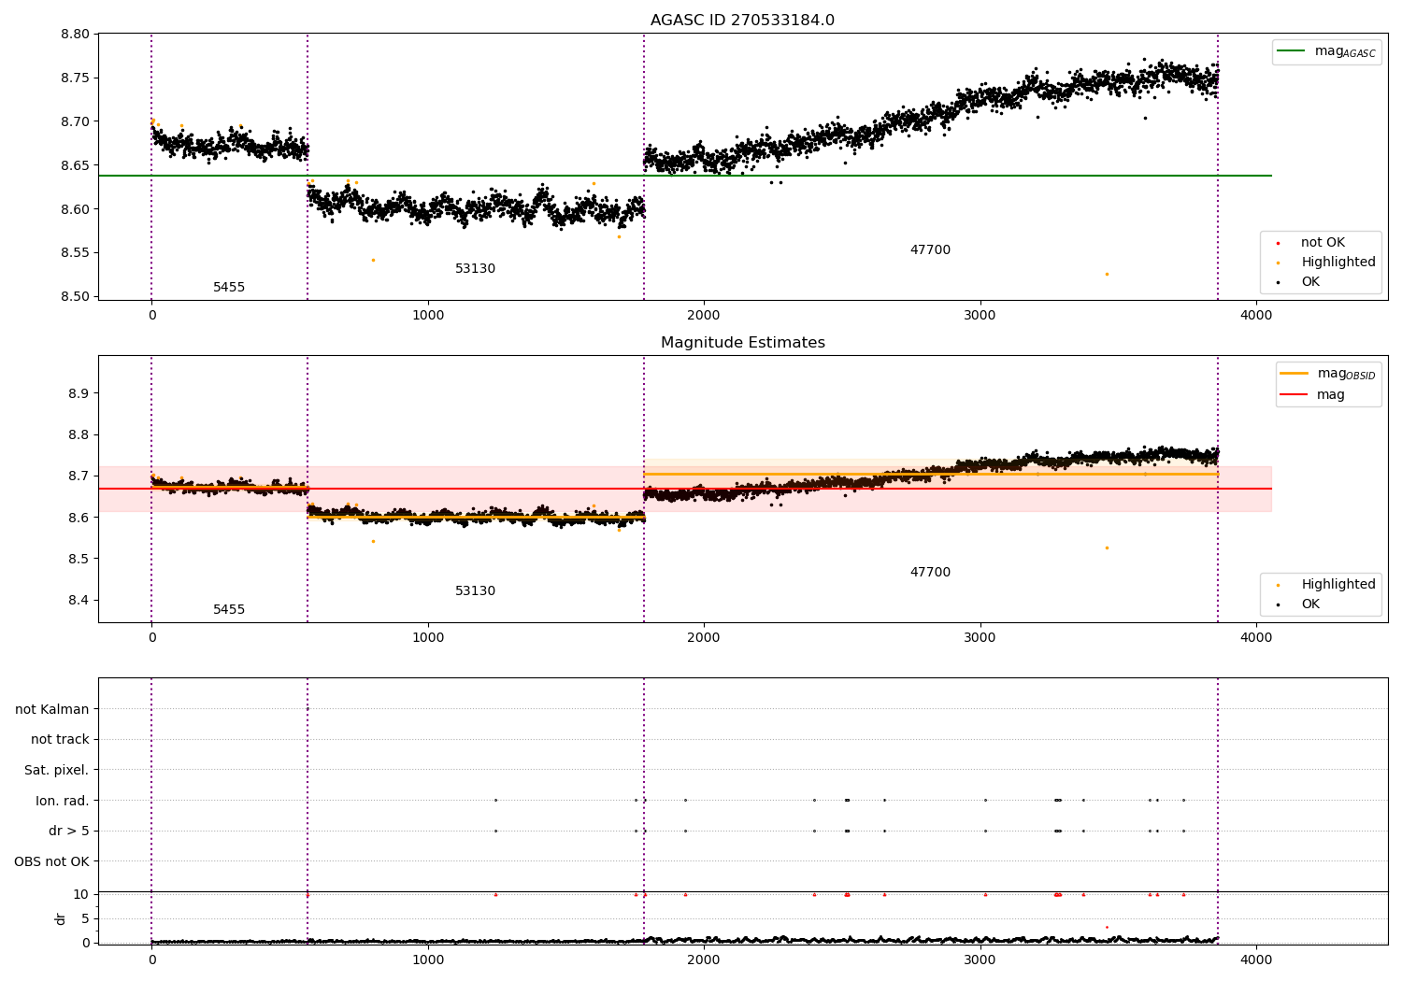Viewport: 1402px width, 981px height.
Task: Click 'OK' legend entry in top plot
Action: pyautogui.click(x=1299, y=282)
